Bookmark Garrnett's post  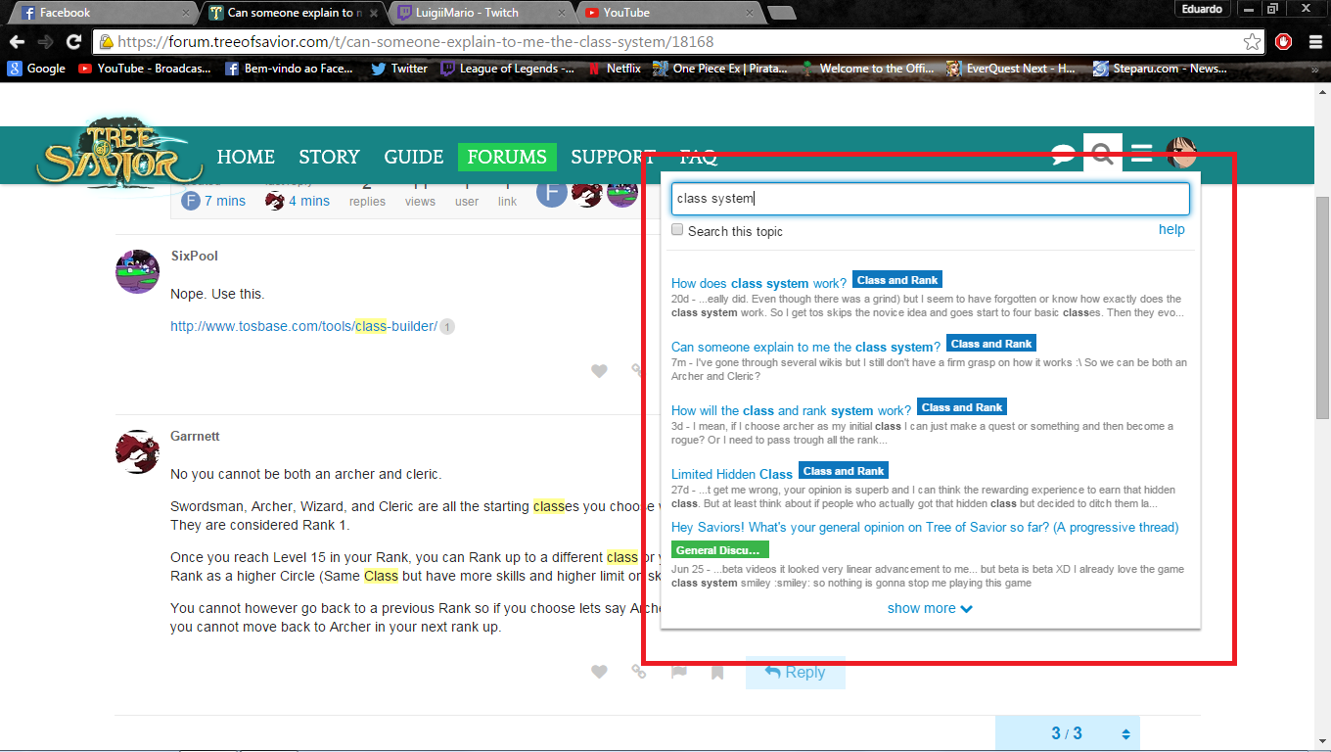point(717,672)
